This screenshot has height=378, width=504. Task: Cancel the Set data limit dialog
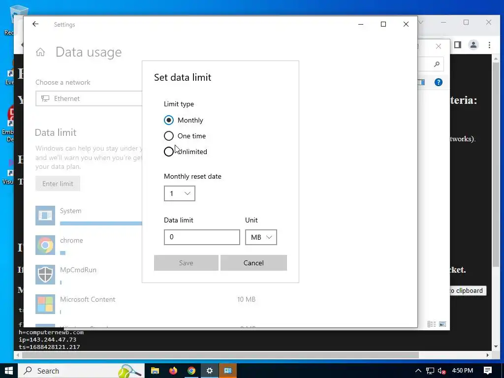coord(253,263)
